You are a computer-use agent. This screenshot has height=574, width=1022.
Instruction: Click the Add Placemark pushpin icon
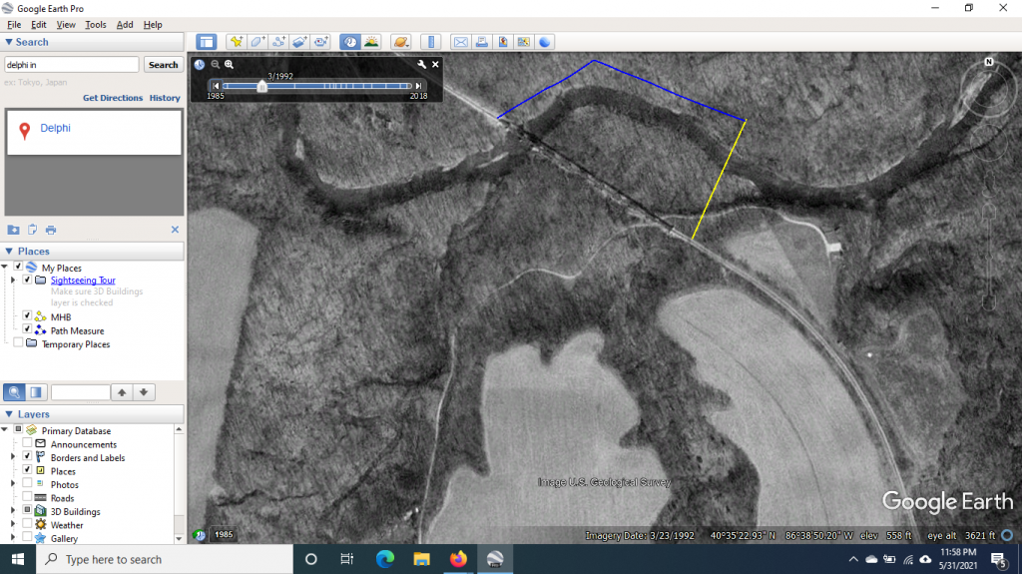[x=237, y=42]
